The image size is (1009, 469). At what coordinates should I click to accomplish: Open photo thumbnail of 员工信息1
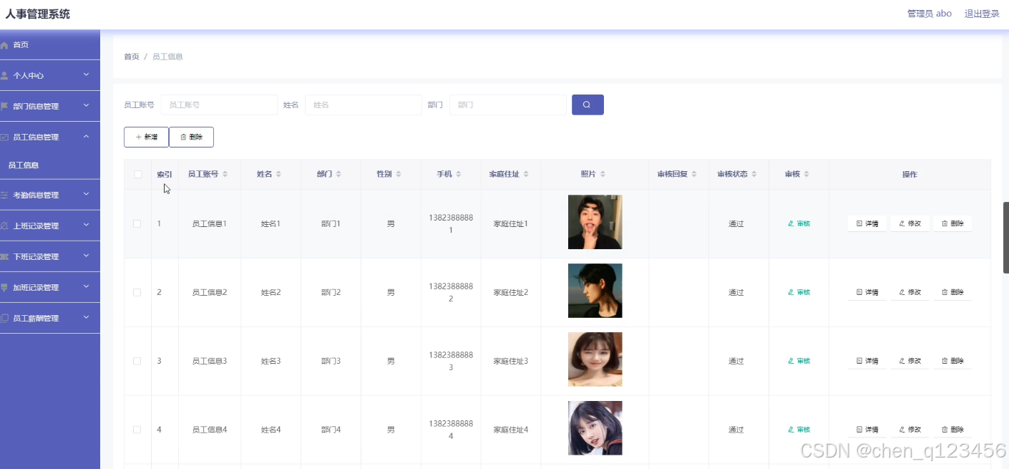595,222
